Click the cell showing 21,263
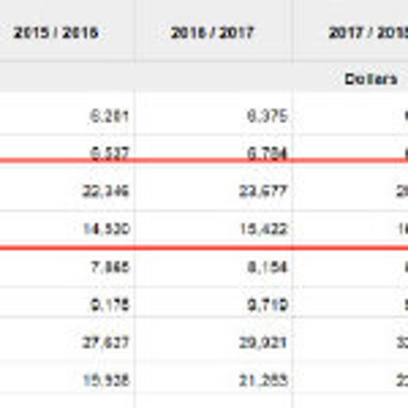408x408 pixels. point(265,379)
